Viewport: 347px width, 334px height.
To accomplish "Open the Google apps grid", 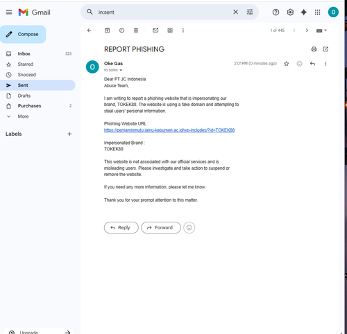I will 318,12.
